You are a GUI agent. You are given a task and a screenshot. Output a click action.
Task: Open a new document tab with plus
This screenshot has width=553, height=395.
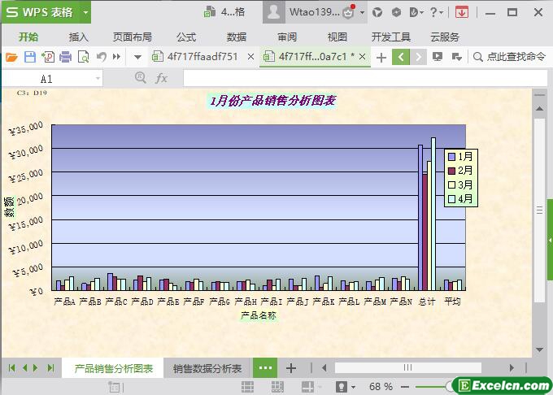click(x=381, y=57)
